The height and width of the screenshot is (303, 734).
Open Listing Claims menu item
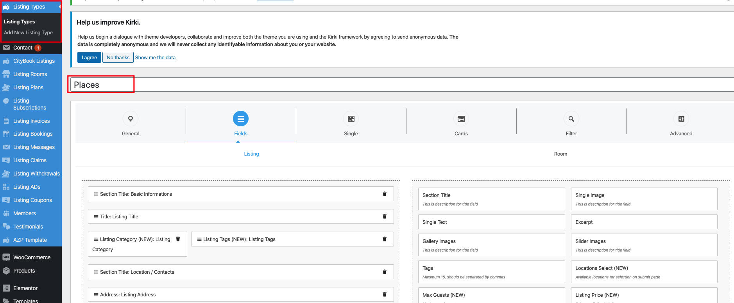pos(31,160)
